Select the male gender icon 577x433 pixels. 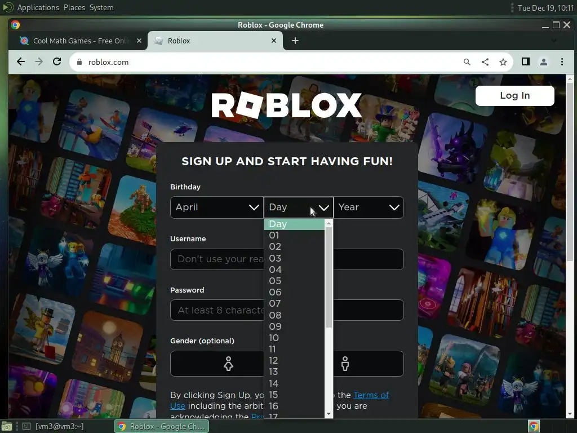click(345, 364)
